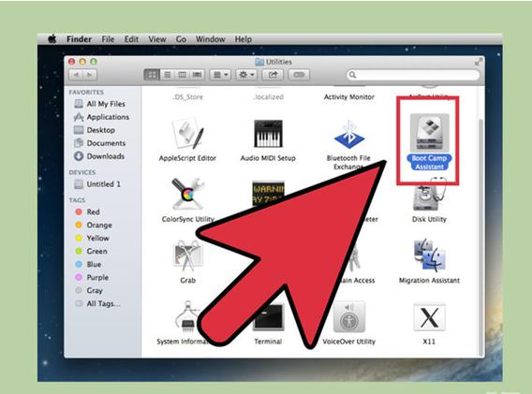Select Bluetooth File Exchange icon
Viewport: 532px width, 394px height.
click(349, 134)
